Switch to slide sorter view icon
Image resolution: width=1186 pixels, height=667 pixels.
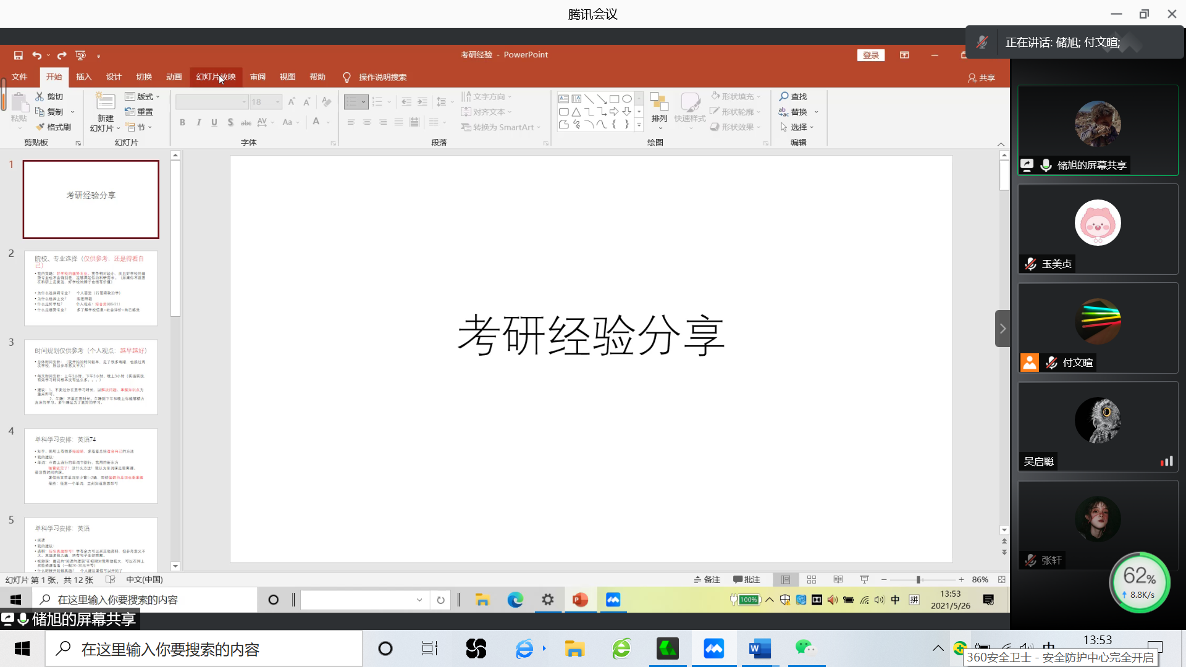[812, 580]
